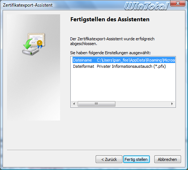Close the Zertifikatexport-Assistent window
This screenshot has width=188, height=170.
tap(178, 3)
